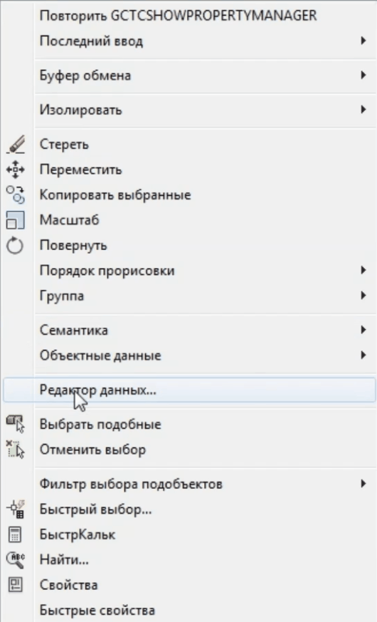Click the select-similar icon beside Выбрать подобные

point(16,424)
